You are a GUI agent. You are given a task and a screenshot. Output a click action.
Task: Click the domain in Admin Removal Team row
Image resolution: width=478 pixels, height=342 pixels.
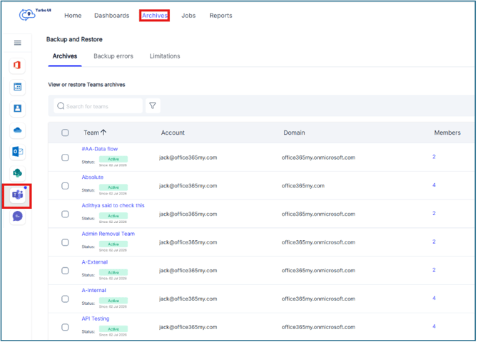[x=319, y=242]
